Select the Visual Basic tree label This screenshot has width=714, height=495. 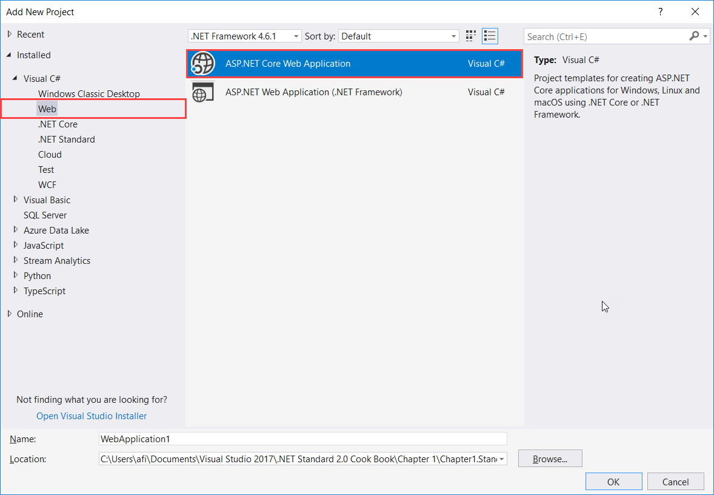pyautogui.click(x=47, y=200)
